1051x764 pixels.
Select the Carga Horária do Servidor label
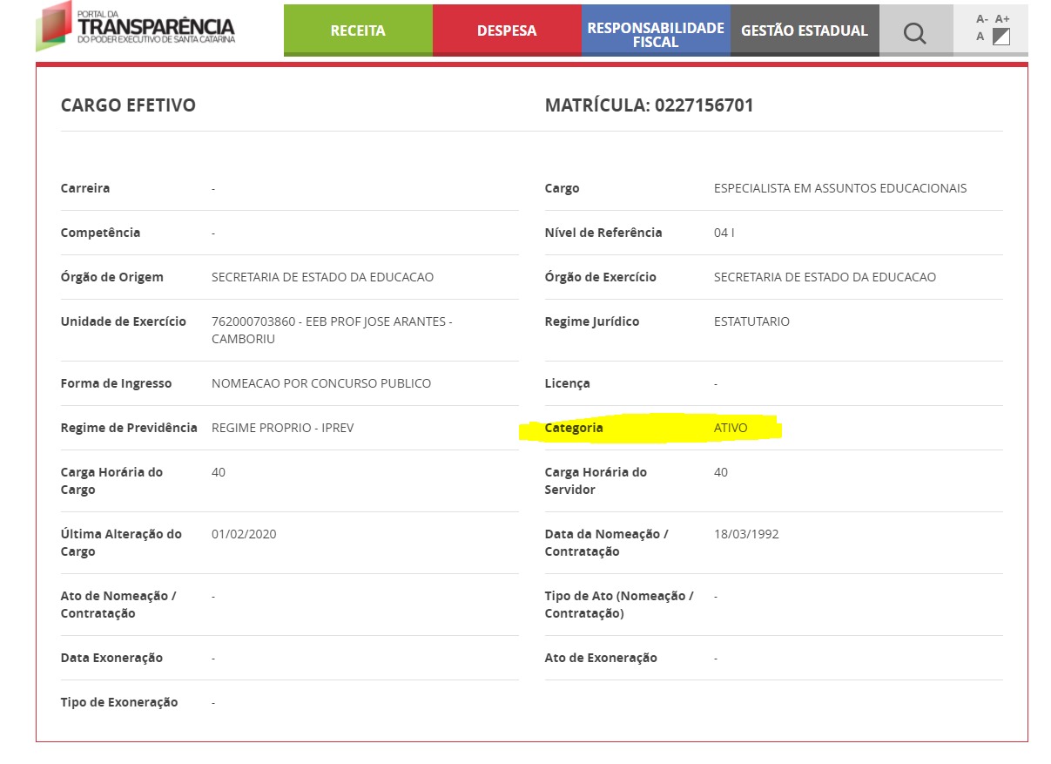pyautogui.click(x=596, y=481)
